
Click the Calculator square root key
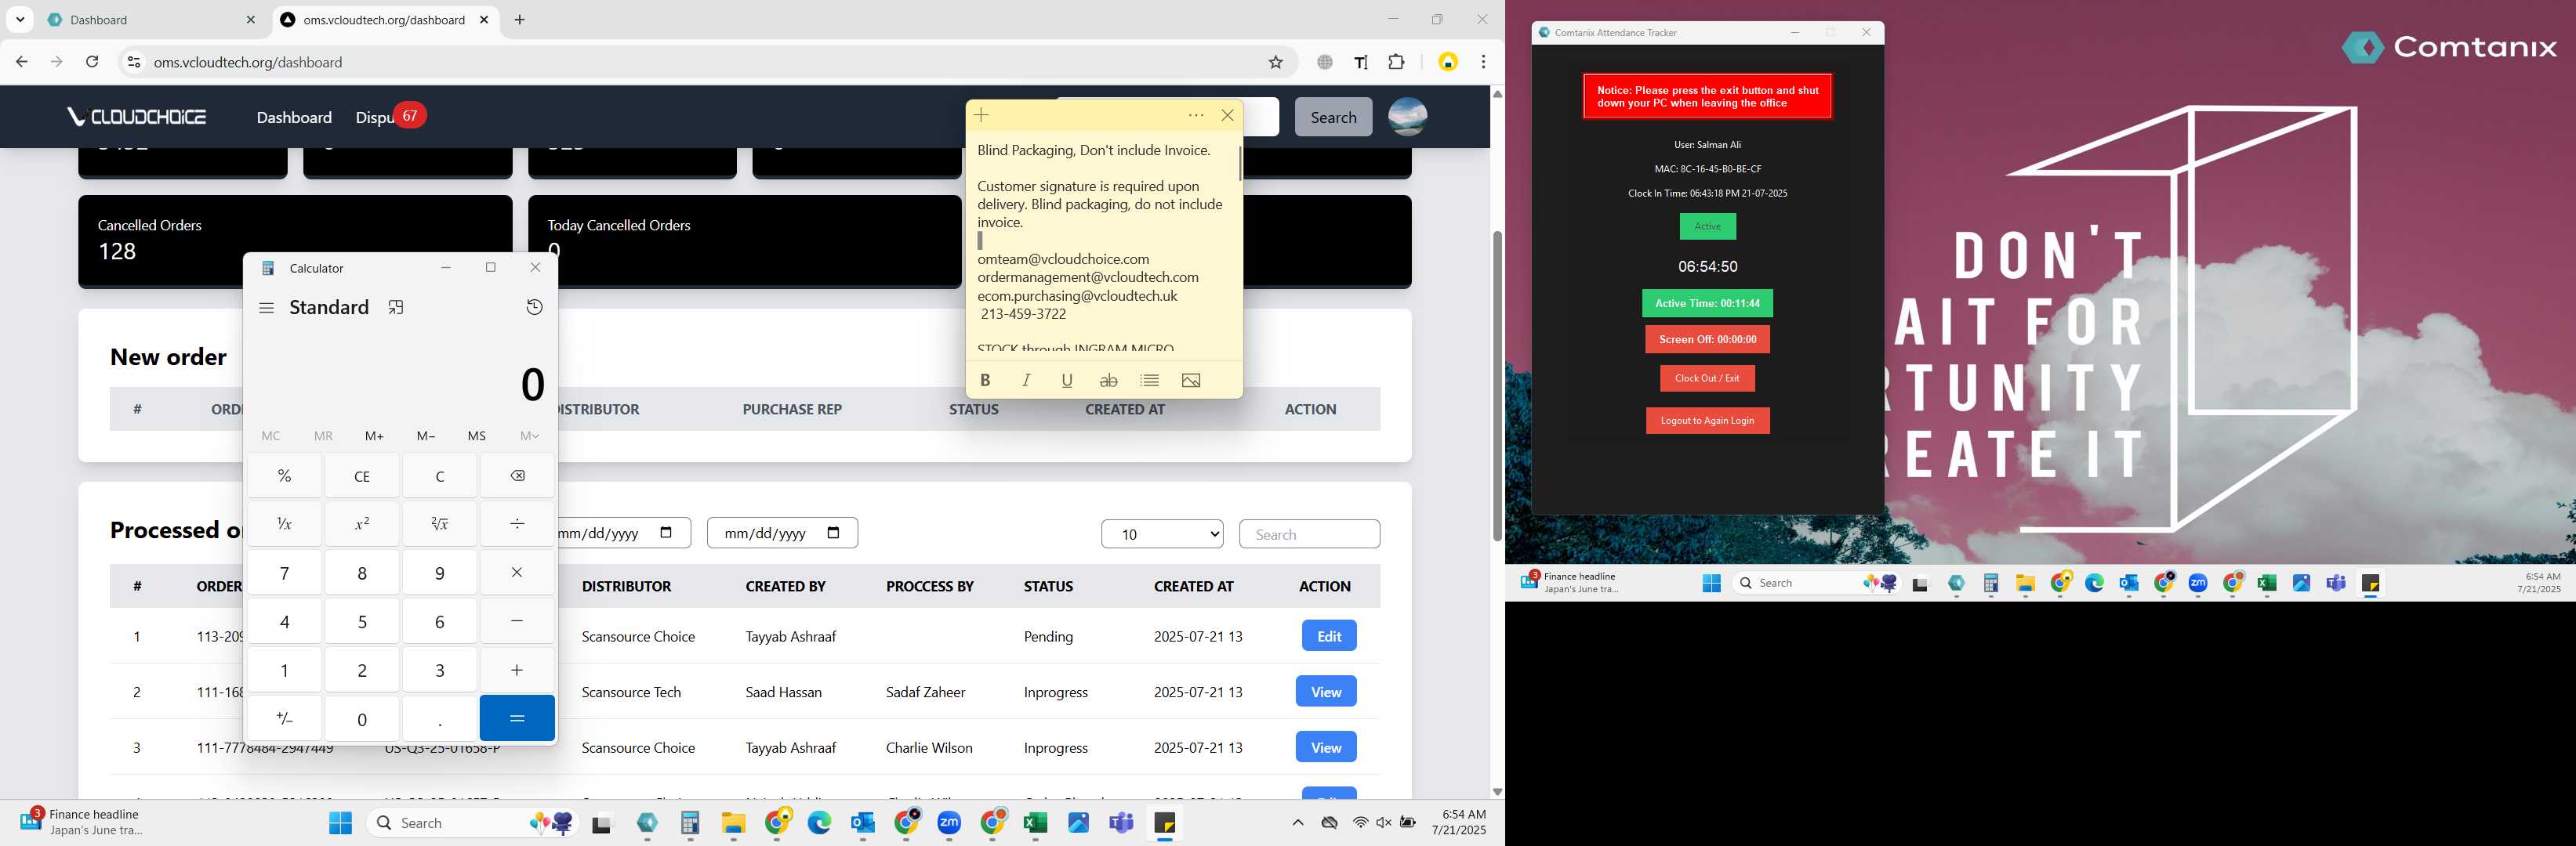[440, 523]
